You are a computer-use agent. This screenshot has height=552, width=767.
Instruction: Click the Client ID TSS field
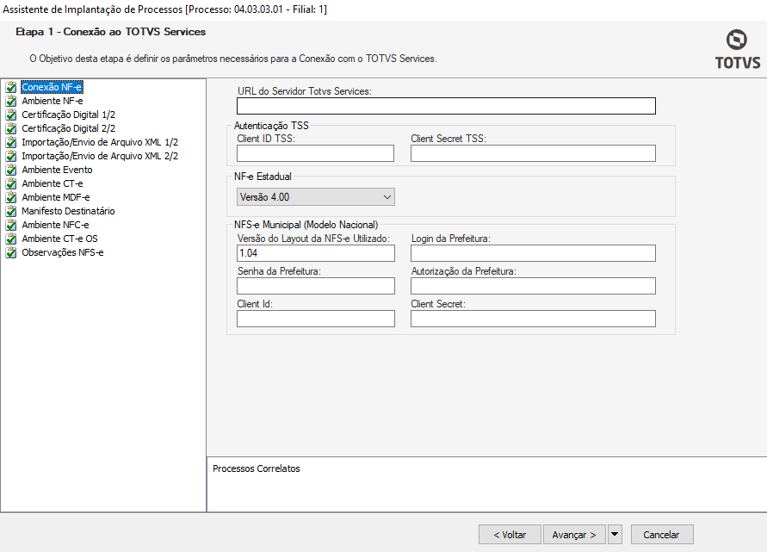pos(316,153)
